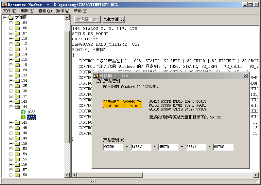Screen dimensions: 261x185
Task: Select tree item 135
Action: (x=24, y=86)
